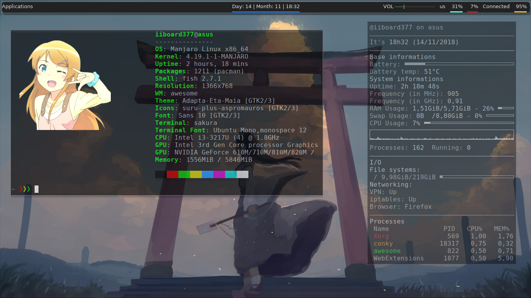Click the awesome process row
531x298 pixels.
click(x=444, y=251)
